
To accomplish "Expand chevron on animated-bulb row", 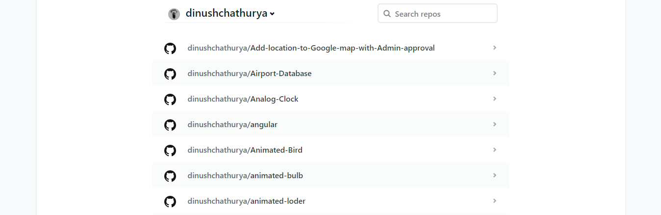I will click(495, 175).
